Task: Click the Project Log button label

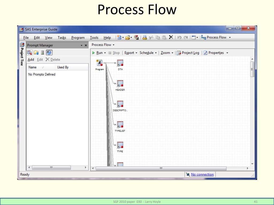Action: click(x=191, y=53)
